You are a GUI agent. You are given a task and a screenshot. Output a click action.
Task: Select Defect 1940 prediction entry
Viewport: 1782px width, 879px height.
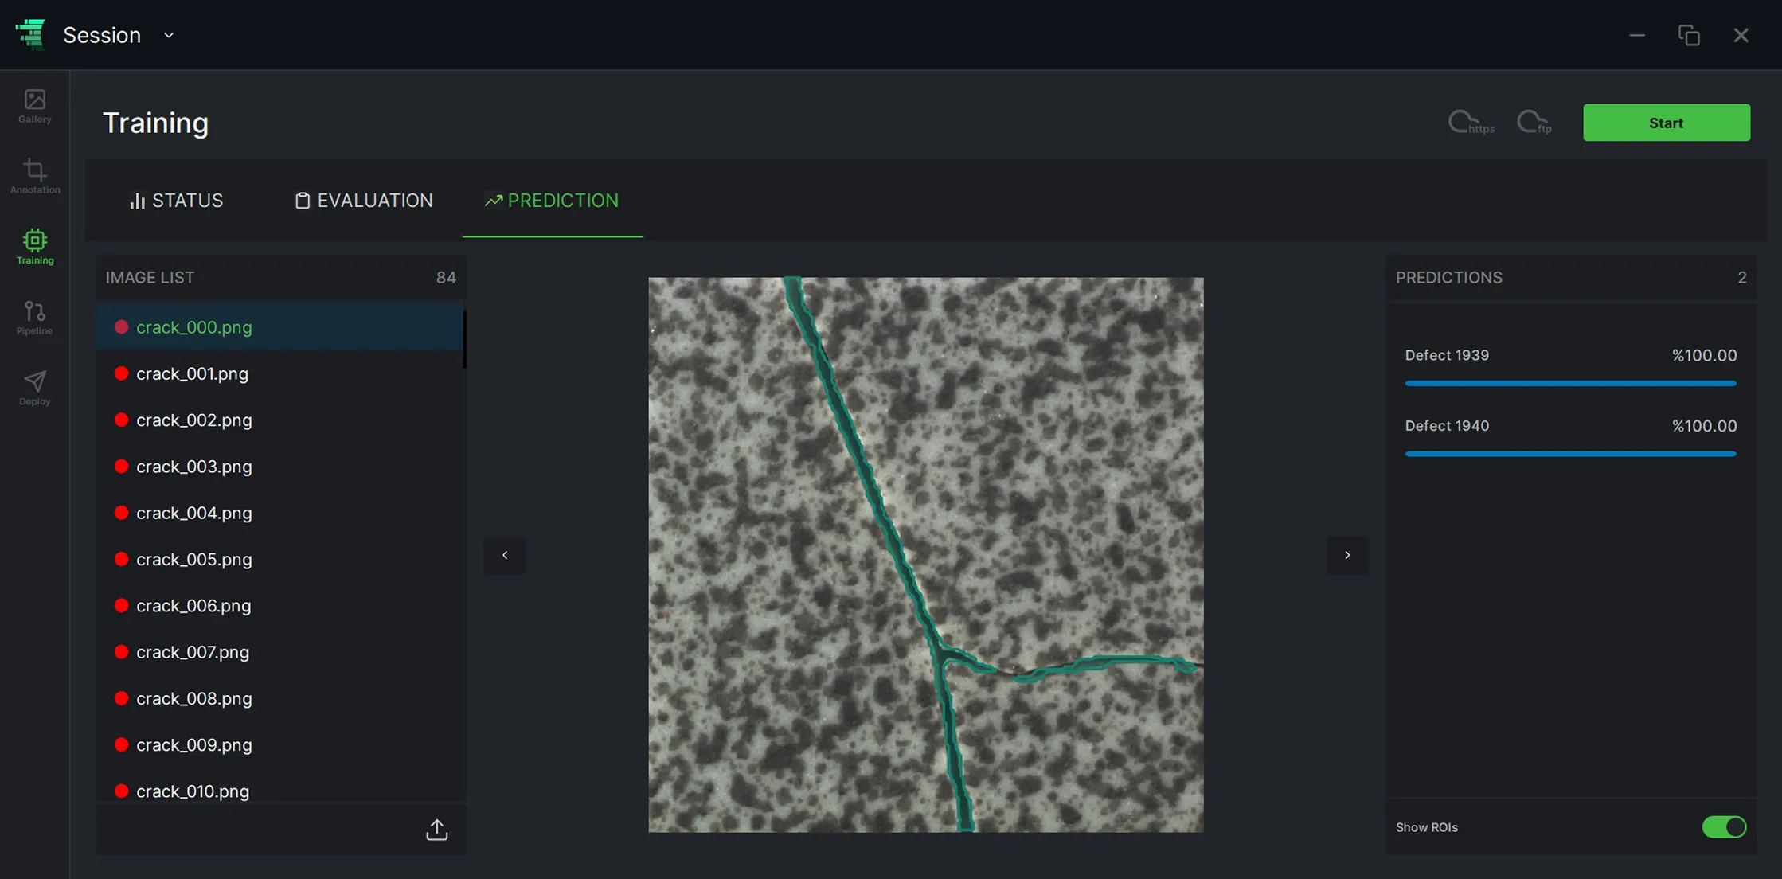tap(1570, 436)
